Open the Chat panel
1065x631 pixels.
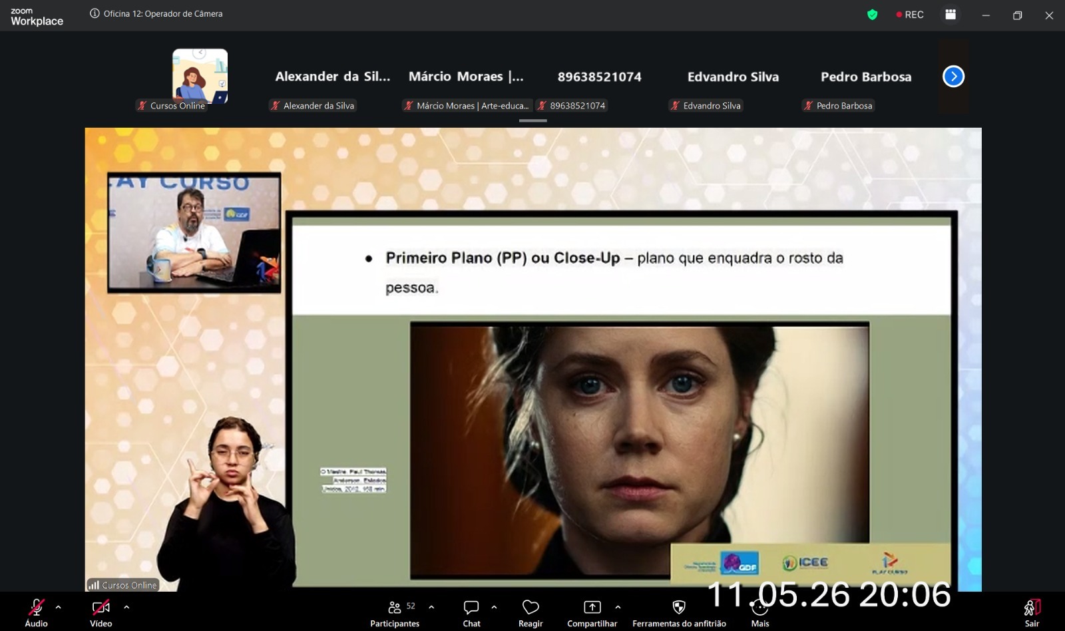pyautogui.click(x=471, y=612)
